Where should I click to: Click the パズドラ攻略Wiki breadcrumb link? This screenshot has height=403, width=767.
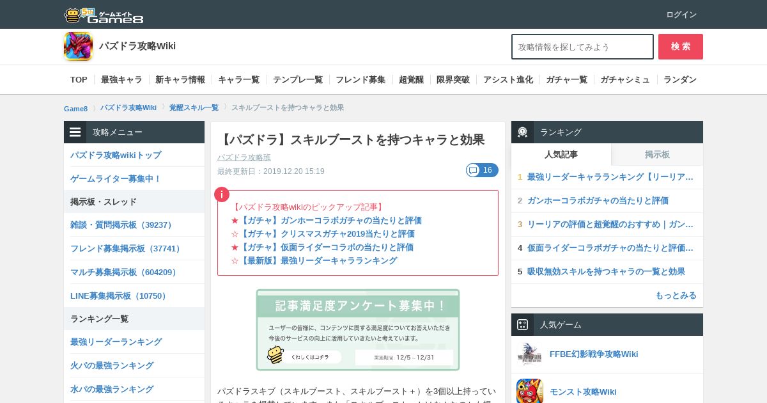[128, 107]
